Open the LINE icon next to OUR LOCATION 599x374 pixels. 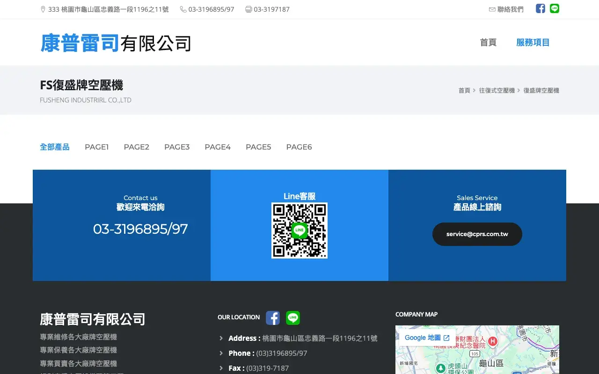click(293, 318)
